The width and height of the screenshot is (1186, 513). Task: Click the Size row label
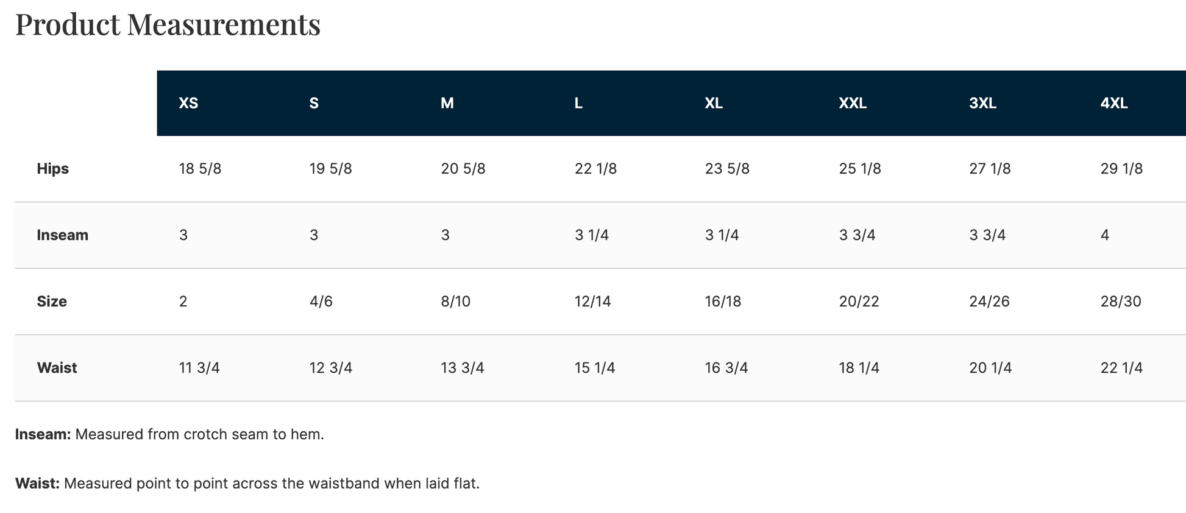tap(52, 302)
